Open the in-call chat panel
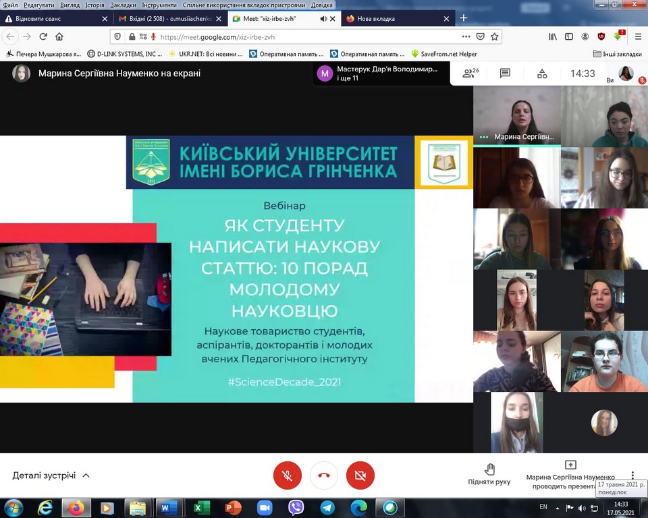The height and width of the screenshot is (518, 648). coord(504,73)
